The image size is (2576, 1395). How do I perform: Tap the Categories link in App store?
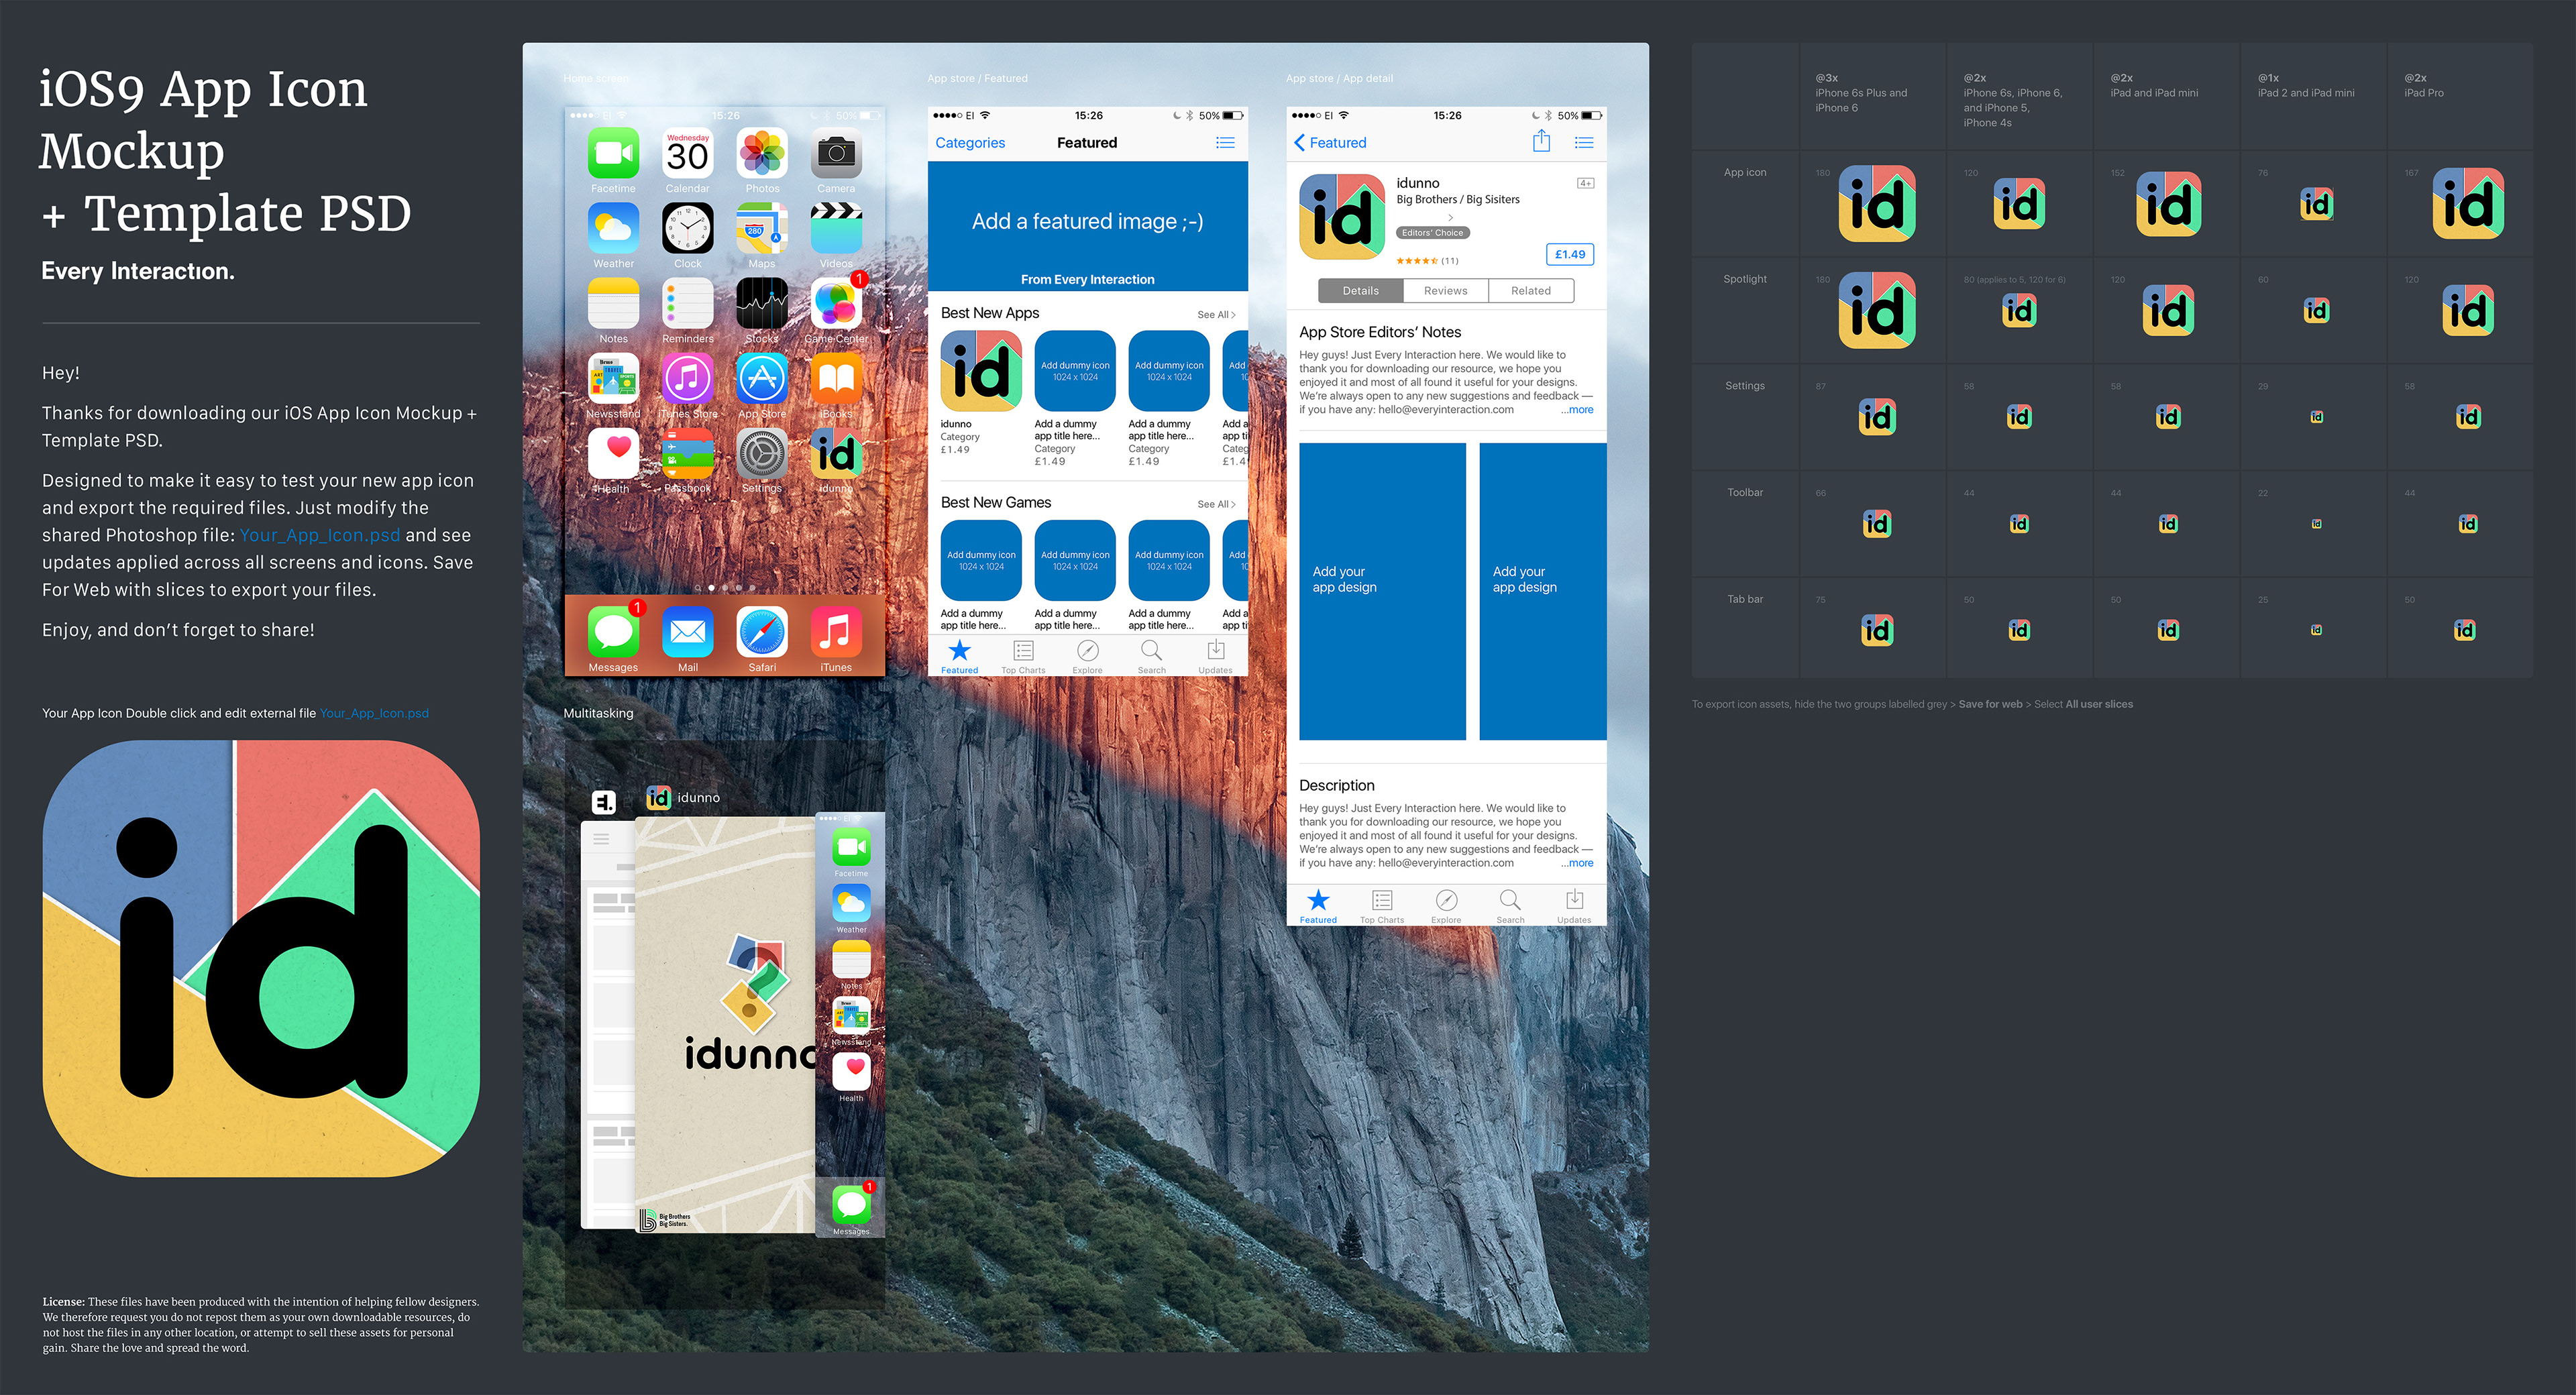[x=970, y=143]
